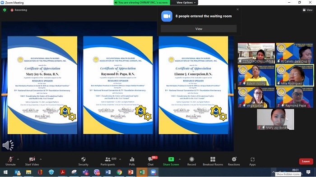Open PowerPoint from the taskbar

(130, 172)
